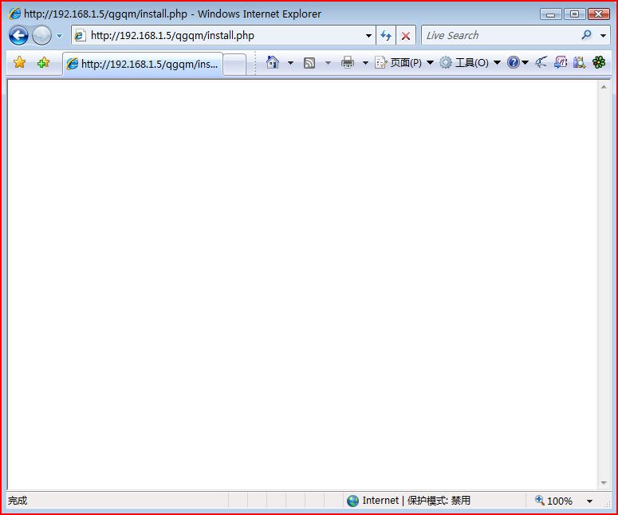Viewport: 618px width, 515px height.
Task: Click the 100% zoom level button
Action: coord(553,501)
